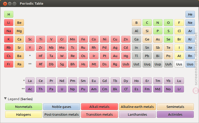Close the Periodic Table window
This screenshot has height=123, width=199.
(5, 4)
